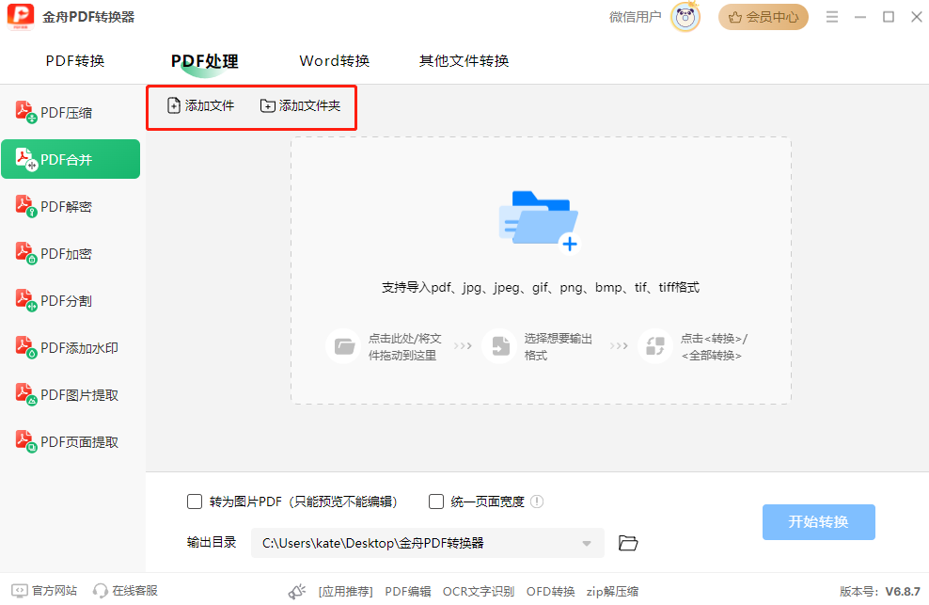
Task: Select PDF图片提取 image extraction
Action: click(x=70, y=395)
